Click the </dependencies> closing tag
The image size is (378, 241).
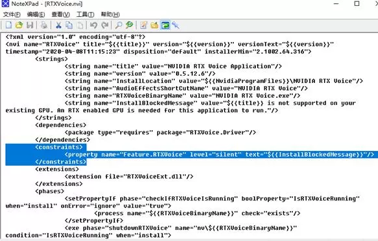(x=62, y=140)
